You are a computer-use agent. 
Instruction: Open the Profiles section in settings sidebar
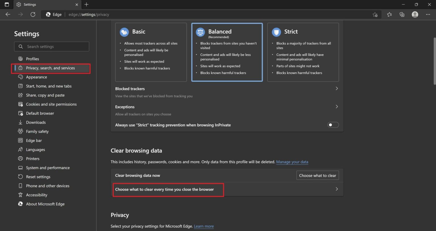32,59
